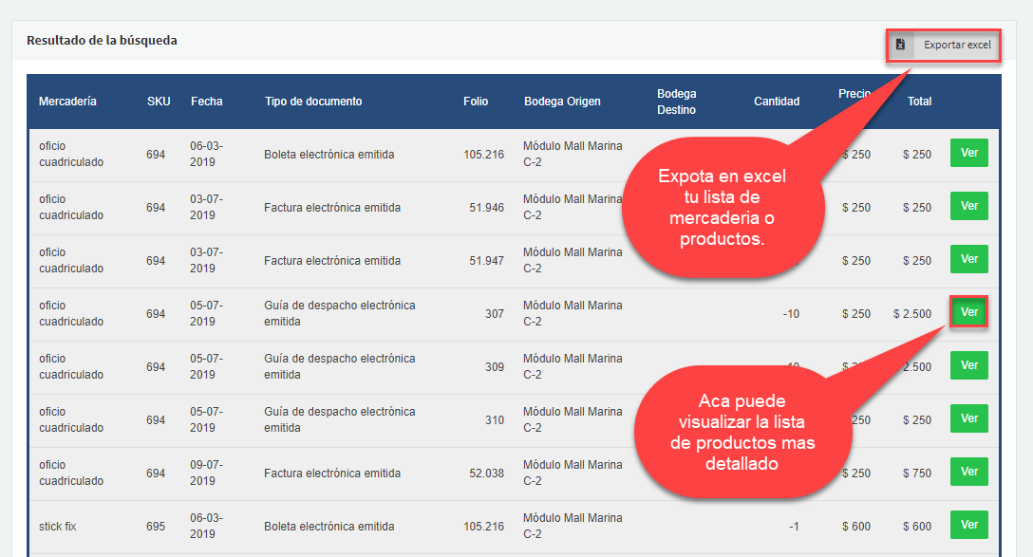View details of folio 309 row
The height and width of the screenshot is (557, 1033).
968,365
